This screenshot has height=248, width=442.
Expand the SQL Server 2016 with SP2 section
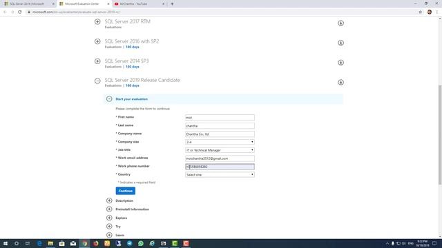97,41
